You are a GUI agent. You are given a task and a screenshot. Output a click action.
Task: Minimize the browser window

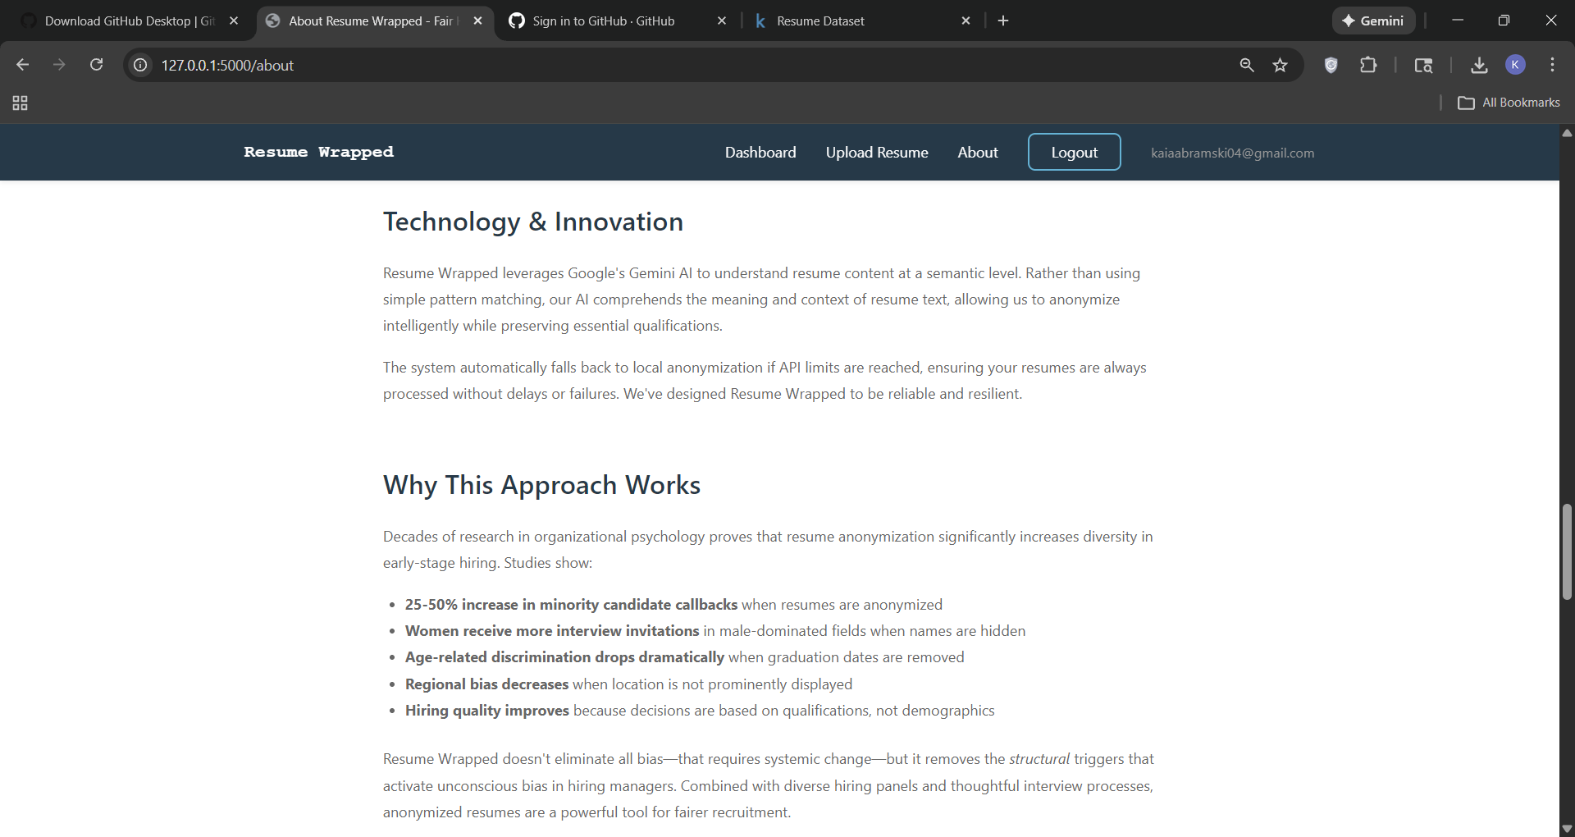(1458, 21)
